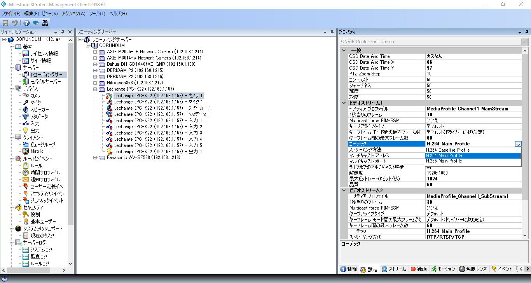531x283 pixels.
Task: Expand Dahua DH-SD1A404XB-GNR node
Action: [95, 64]
